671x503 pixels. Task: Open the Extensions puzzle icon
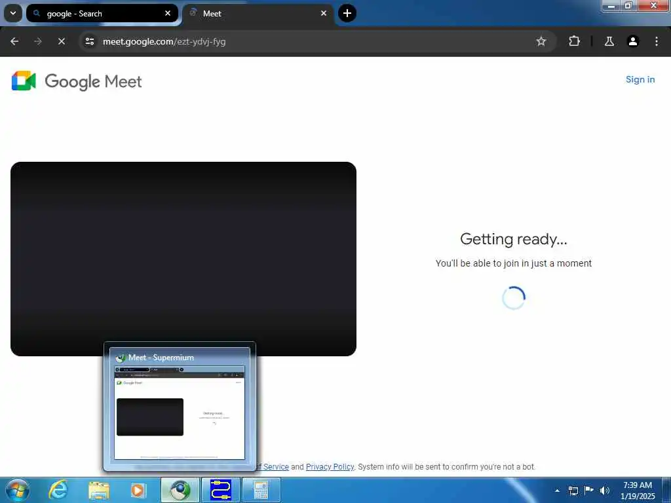(574, 41)
